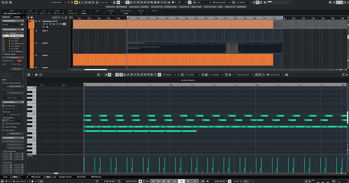Click the MIDI Learn button
The image size is (349, 183).
pyautogui.click(x=17, y=69)
